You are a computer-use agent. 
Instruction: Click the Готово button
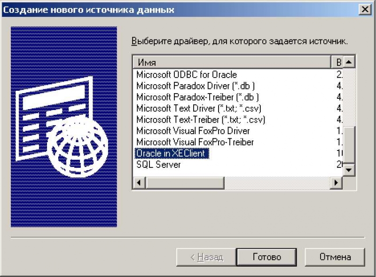[x=266, y=257]
